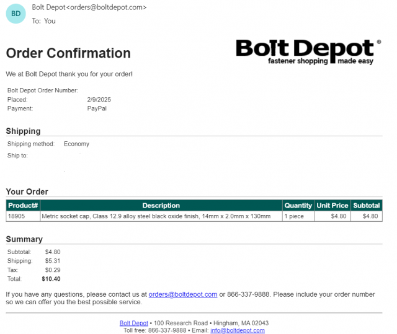Select the Order Confirmation heading
The height and width of the screenshot is (334, 397).
(68, 53)
